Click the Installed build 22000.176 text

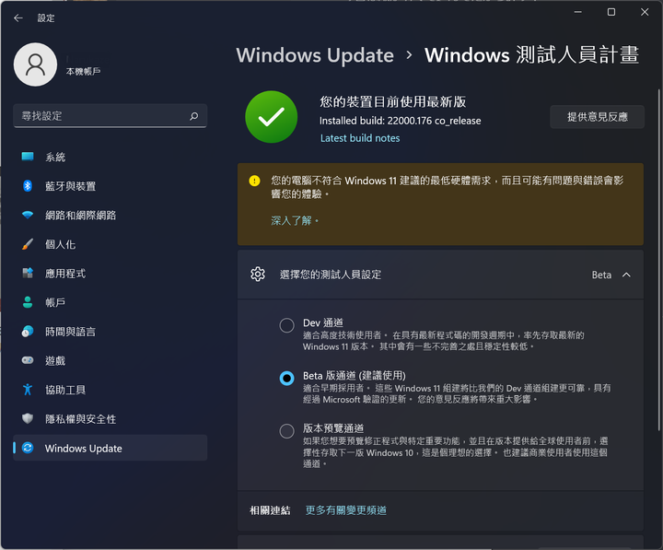tap(400, 121)
